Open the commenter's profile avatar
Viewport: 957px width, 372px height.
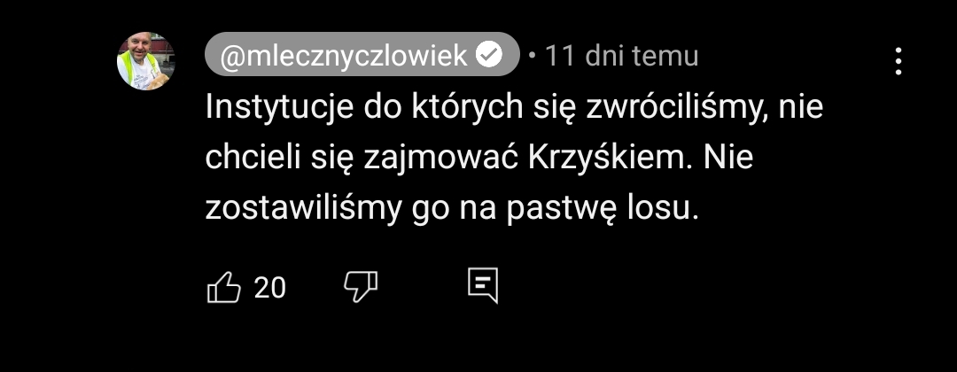146,61
